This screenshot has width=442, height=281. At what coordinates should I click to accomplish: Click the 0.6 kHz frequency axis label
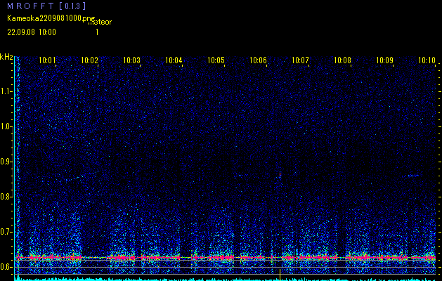[6, 267]
